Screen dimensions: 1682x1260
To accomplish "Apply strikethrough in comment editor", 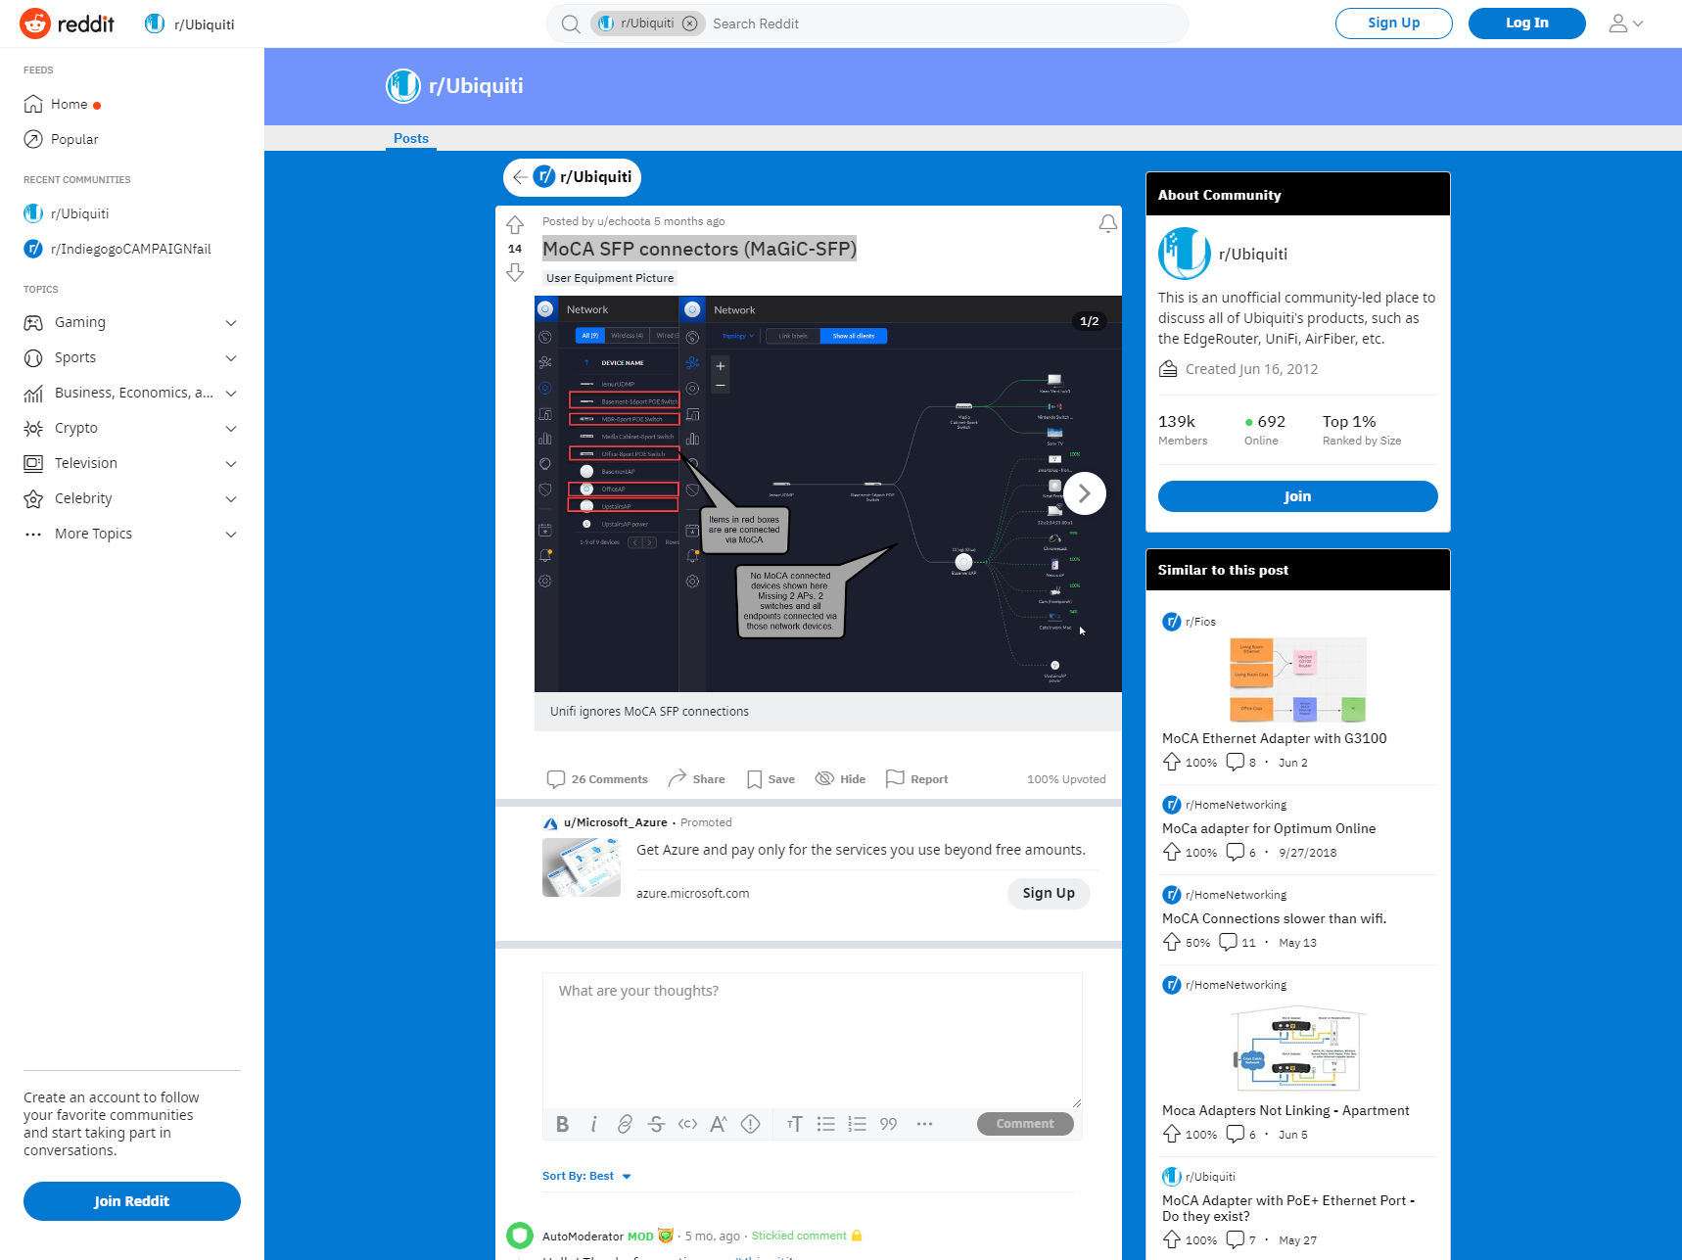I will (656, 1124).
